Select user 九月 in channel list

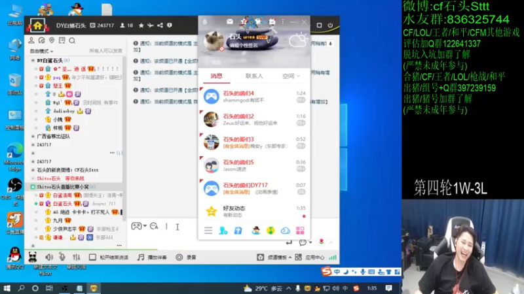[58, 220]
